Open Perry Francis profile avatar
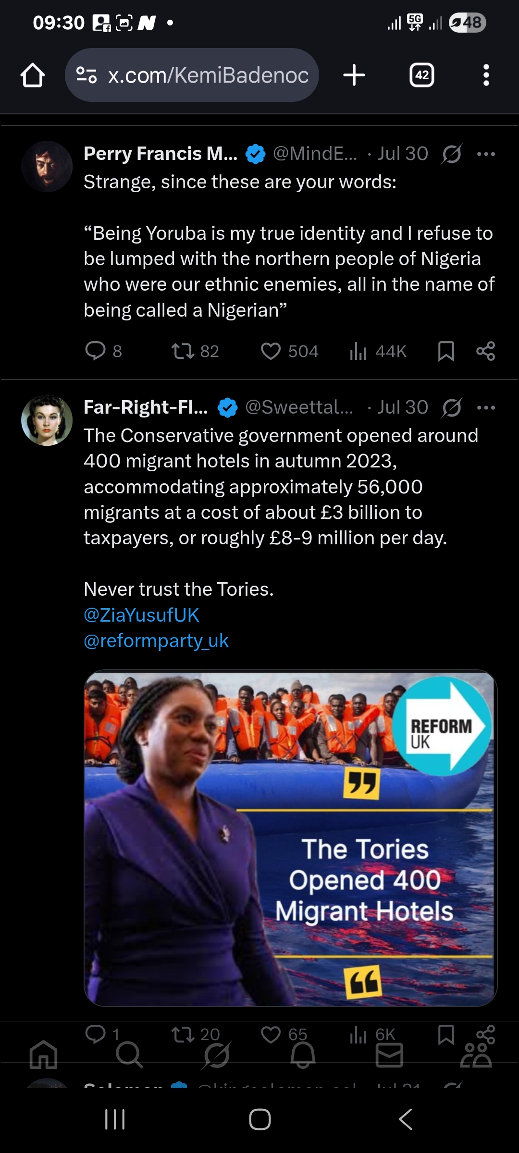Image resolution: width=519 pixels, height=1153 pixels. tap(47, 167)
